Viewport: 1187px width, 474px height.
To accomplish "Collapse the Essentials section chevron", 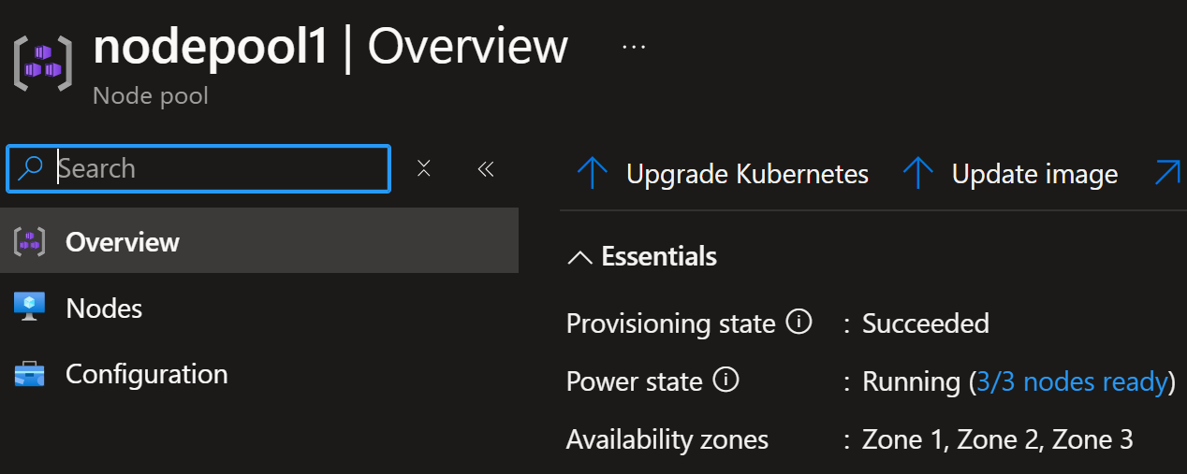I will click(580, 257).
